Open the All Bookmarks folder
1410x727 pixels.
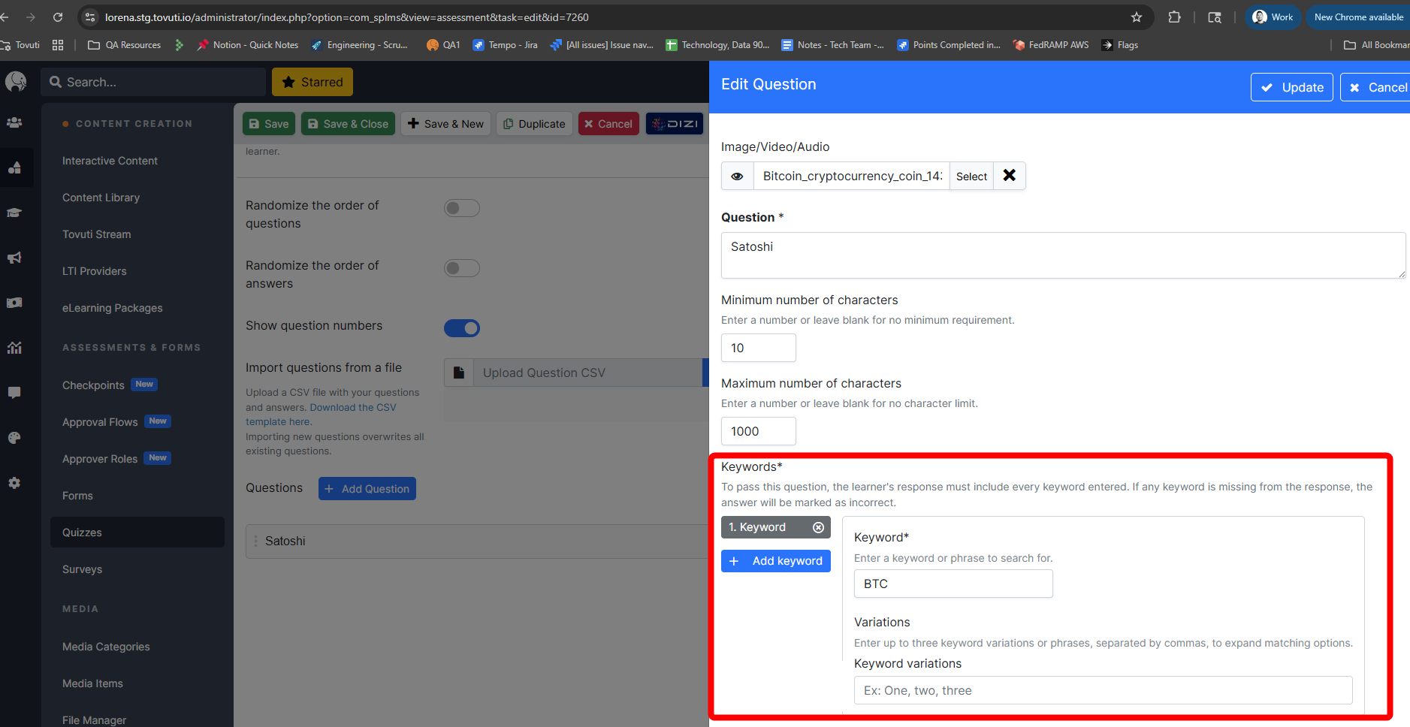[x=1376, y=45]
